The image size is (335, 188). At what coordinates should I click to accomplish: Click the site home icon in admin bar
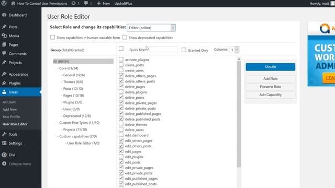13,4
